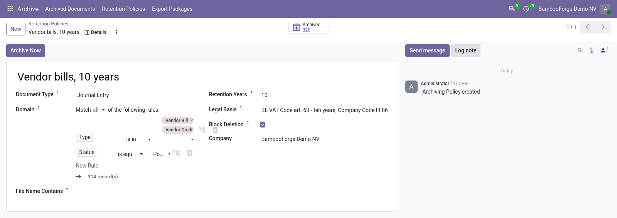Viewport: 617px width, 218px height.
Task: Add branch to the Type rule
Action: [202, 130]
